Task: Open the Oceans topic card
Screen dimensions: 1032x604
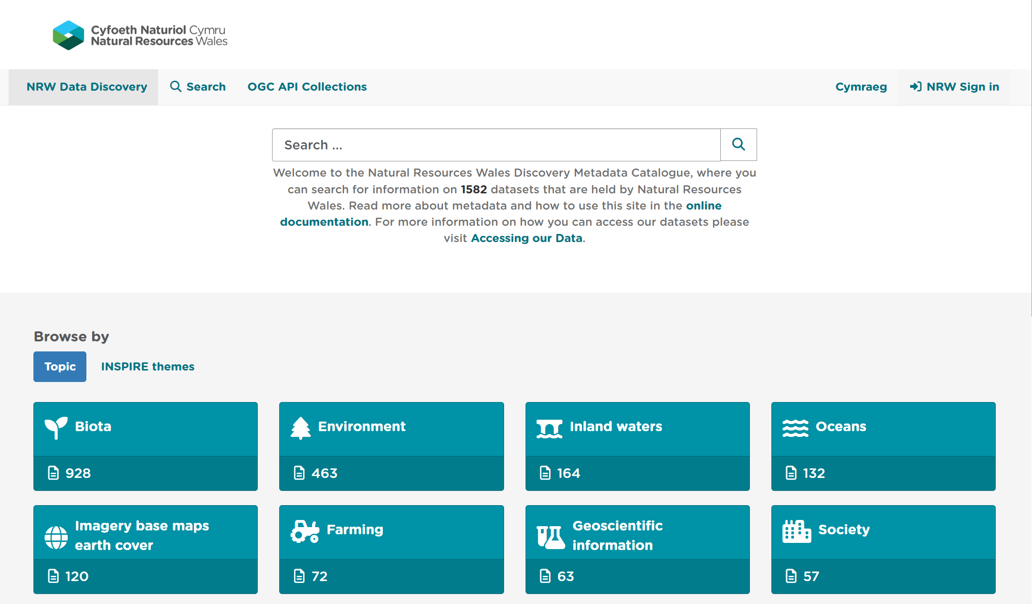Action: 884,446
